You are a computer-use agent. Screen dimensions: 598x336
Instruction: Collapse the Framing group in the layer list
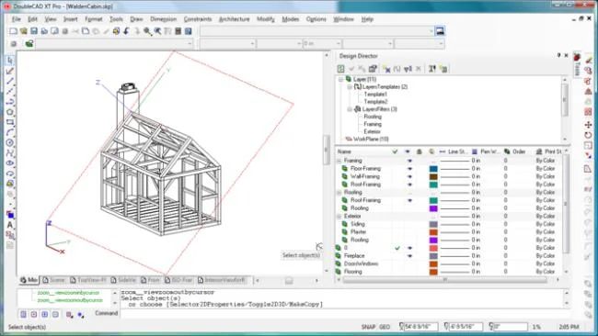click(x=339, y=161)
